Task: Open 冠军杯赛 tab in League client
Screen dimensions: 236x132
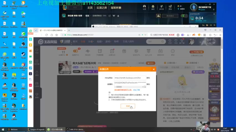Action: coord(116,8)
